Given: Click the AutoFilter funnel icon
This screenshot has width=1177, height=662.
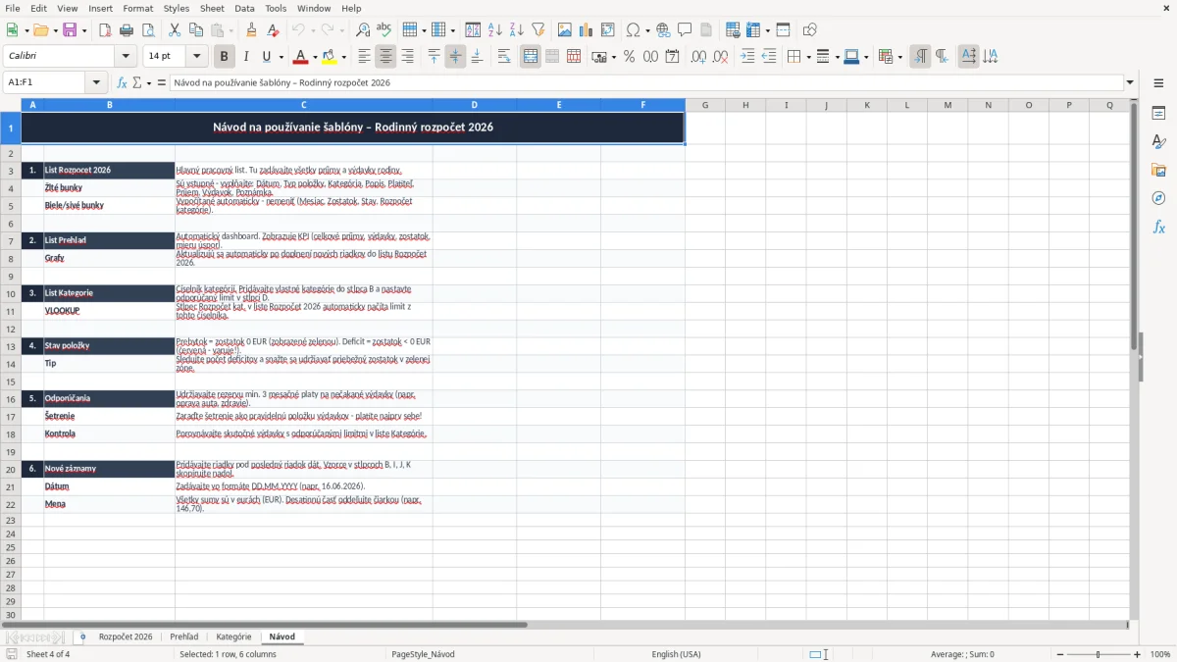Looking at the screenshot, I should tap(538, 30).
